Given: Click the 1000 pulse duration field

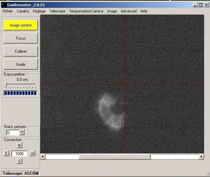Looking at the screenshot, I should [x=19, y=153].
